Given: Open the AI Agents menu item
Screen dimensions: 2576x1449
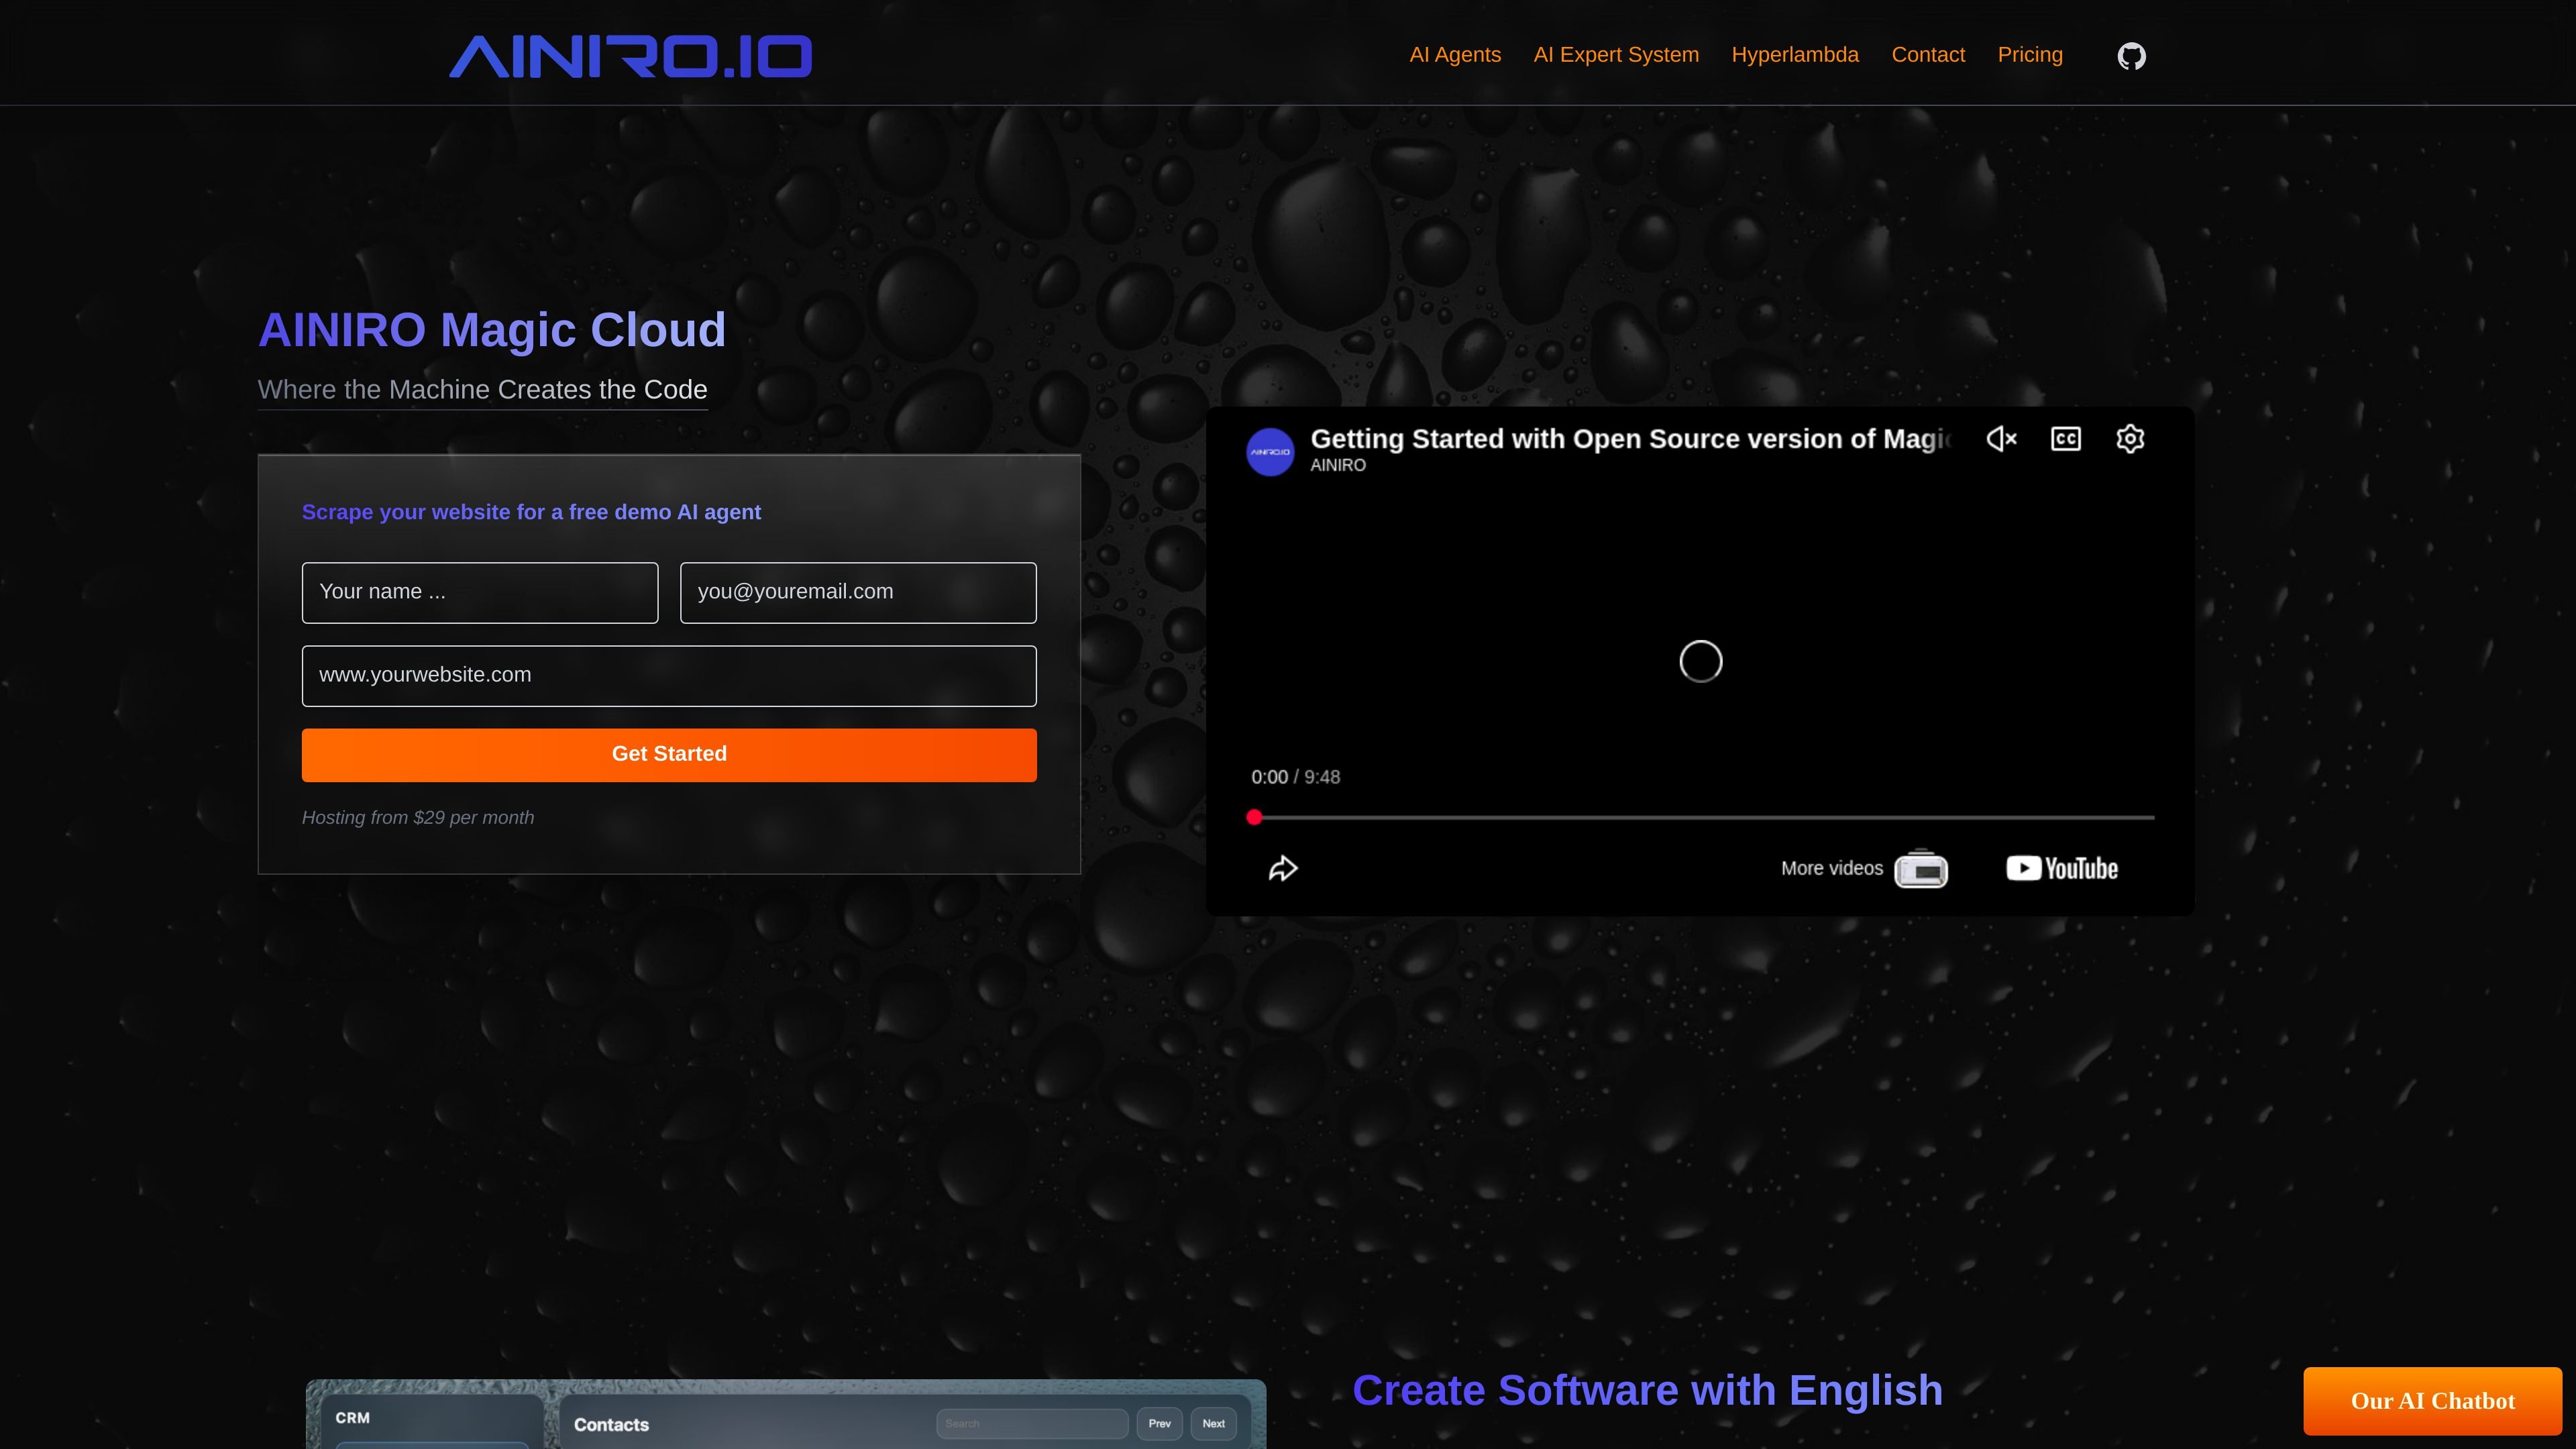Looking at the screenshot, I should [x=1455, y=55].
